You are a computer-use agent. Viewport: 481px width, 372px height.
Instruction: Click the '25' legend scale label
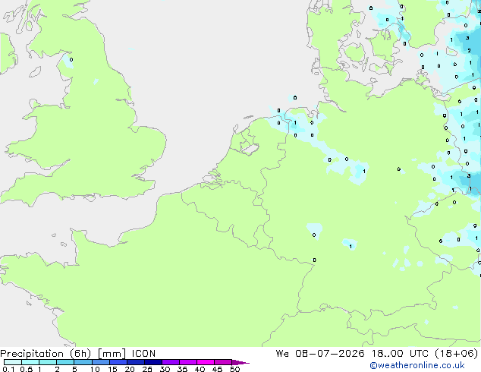(x=147, y=369)
